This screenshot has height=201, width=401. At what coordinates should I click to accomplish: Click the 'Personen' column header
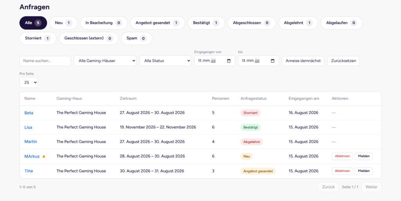pyautogui.click(x=221, y=98)
